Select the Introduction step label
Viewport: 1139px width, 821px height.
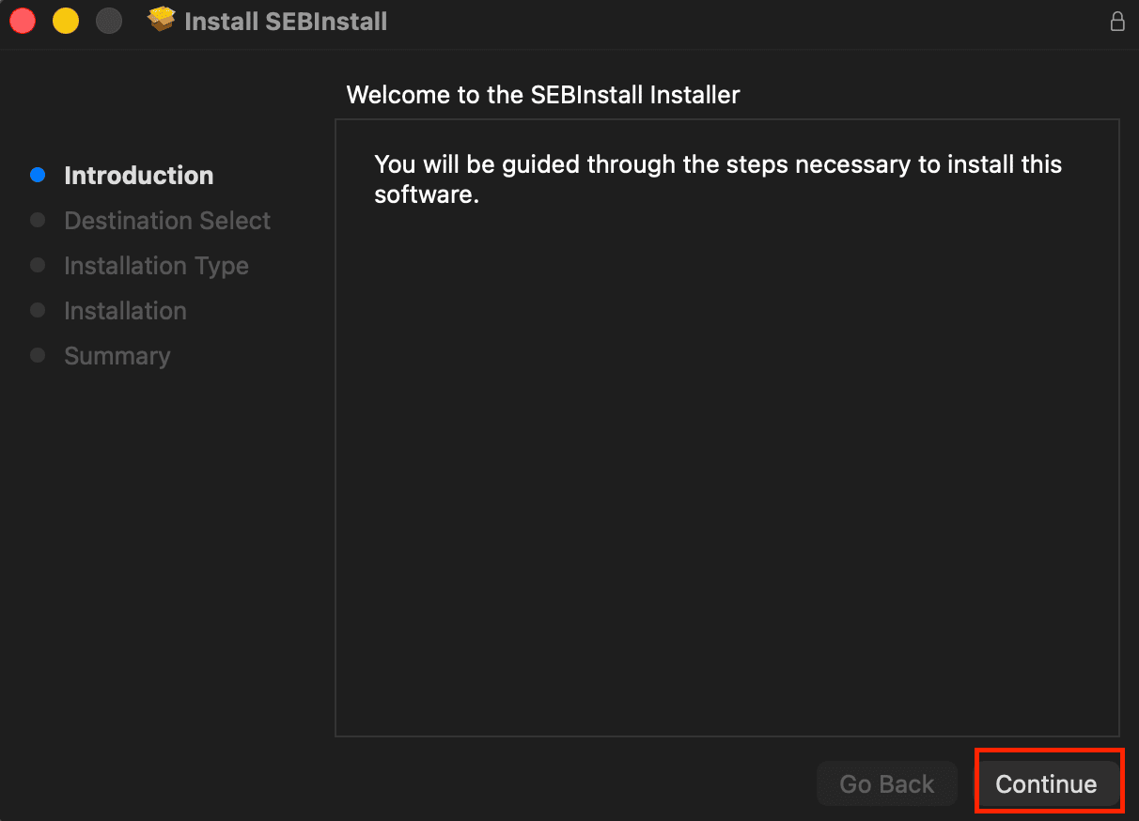138,176
